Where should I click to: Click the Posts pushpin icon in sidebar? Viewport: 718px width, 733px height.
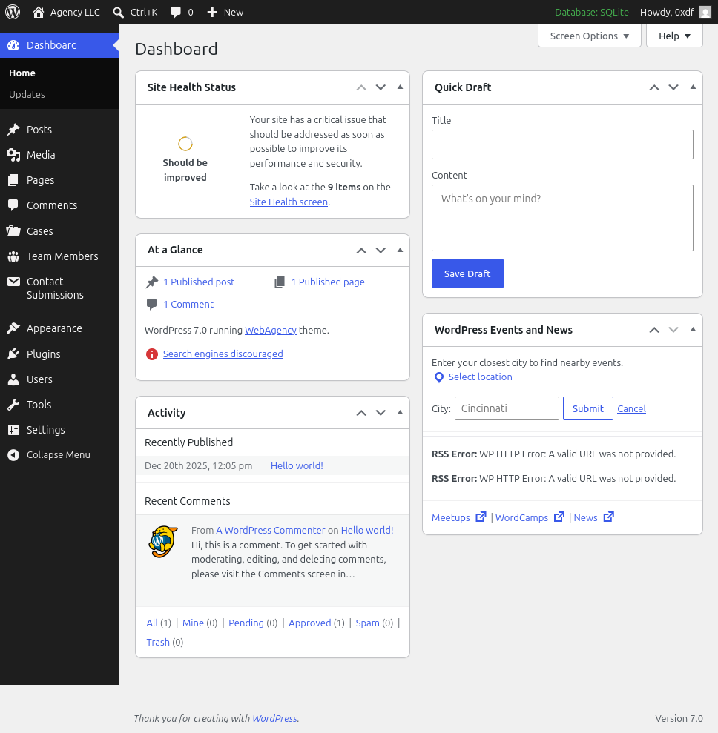13,130
